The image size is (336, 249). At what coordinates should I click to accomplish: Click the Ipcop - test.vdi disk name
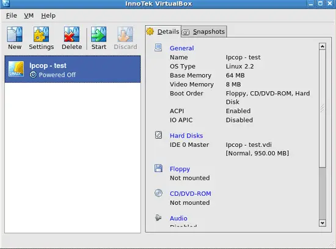(x=249, y=144)
